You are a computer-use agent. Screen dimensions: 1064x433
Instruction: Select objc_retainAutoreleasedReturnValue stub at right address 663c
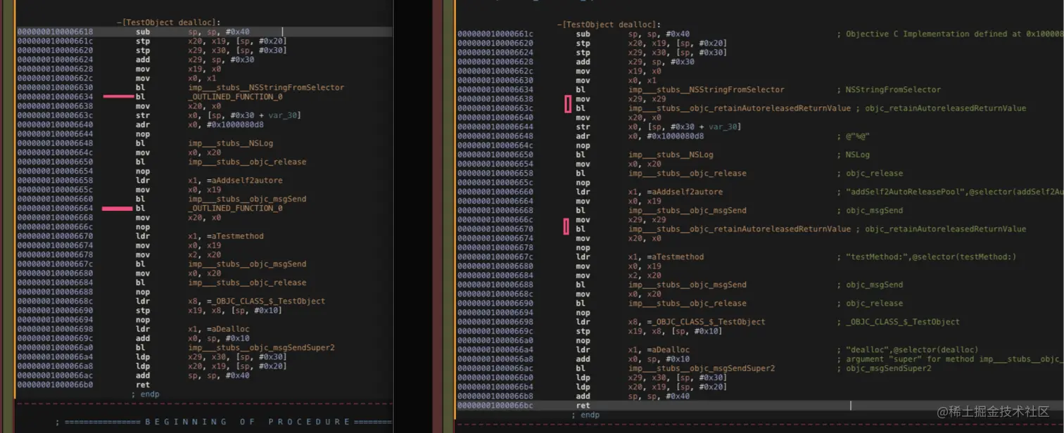point(740,108)
